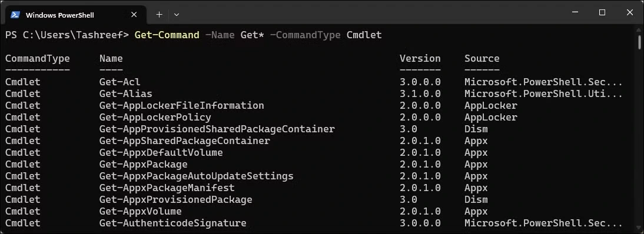Click the Get-AuthenticodeSignature entry

[x=173, y=223]
